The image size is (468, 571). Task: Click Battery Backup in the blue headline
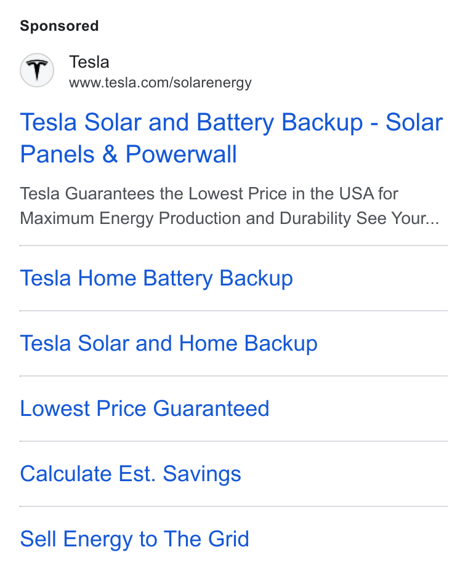[280, 122]
